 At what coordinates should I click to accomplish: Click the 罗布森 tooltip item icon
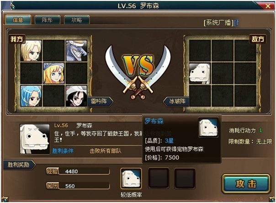point(208,128)
